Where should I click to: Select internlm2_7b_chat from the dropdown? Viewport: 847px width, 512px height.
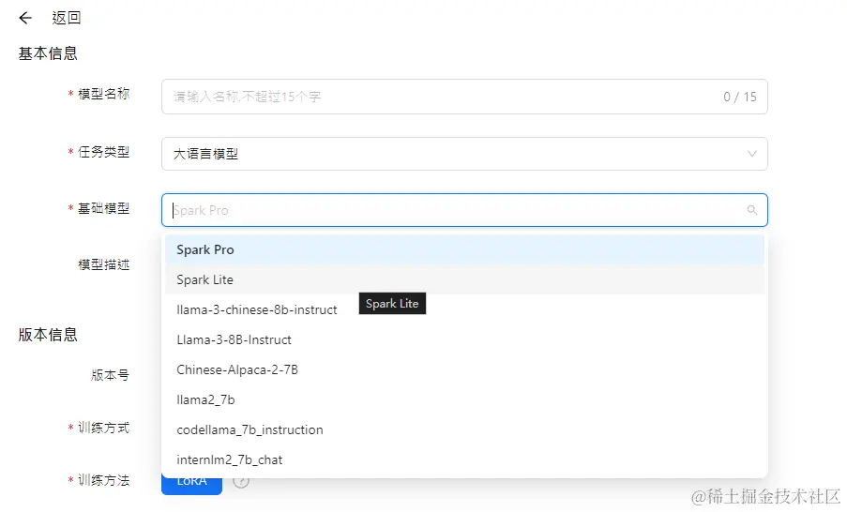point(230,460)
